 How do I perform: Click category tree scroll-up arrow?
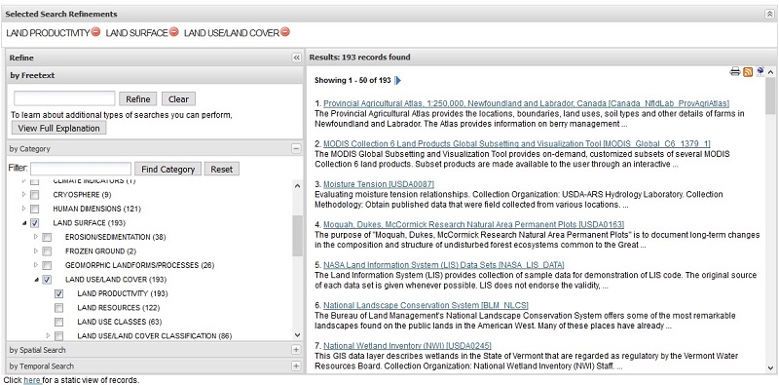(297, 185)
